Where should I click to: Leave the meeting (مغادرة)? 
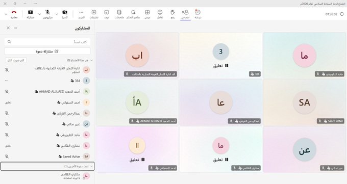14,14
